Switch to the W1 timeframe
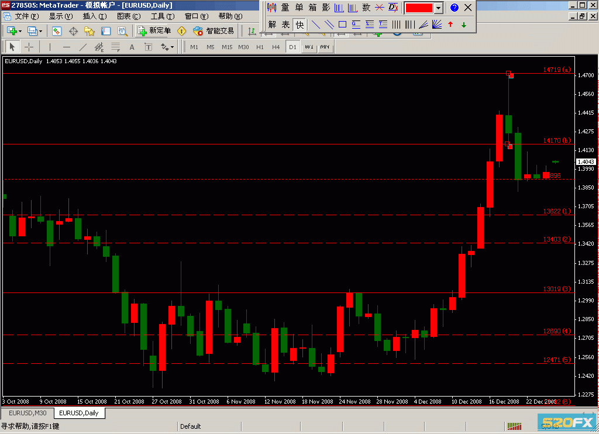Image resolution: width=599 pixels, height=434 pixels. (309, 47)
